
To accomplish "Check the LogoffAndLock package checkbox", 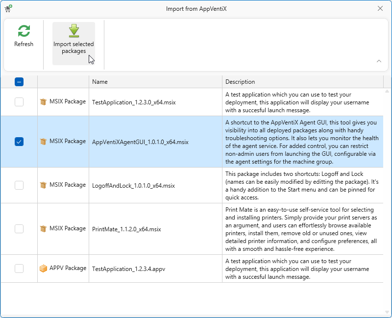I will pyautogui.click(x=19, y=185).
